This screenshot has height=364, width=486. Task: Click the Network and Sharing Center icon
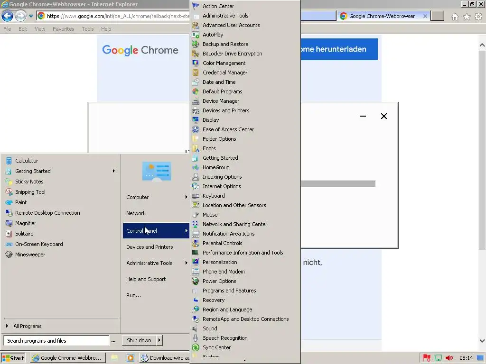click(x=196, y=224)
